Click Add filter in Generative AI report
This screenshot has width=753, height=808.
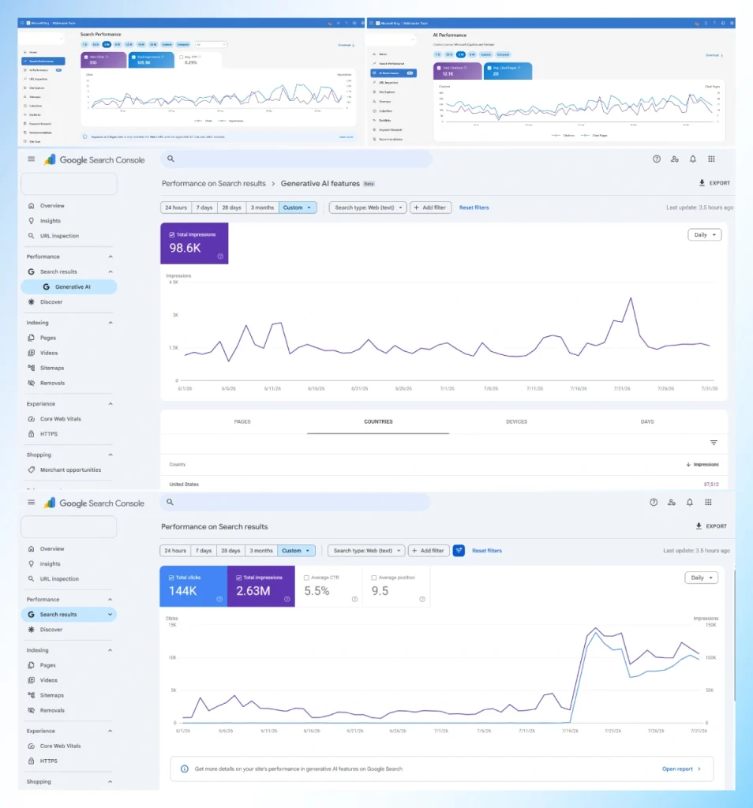430,208
